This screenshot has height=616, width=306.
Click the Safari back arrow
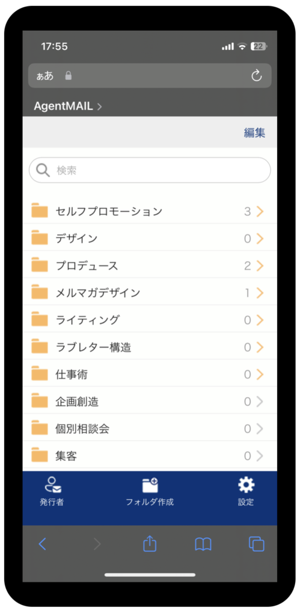(43, 544)
